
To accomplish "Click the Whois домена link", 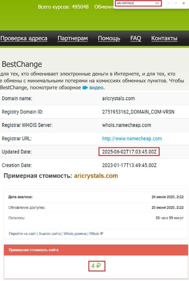I will coord(75,234).
